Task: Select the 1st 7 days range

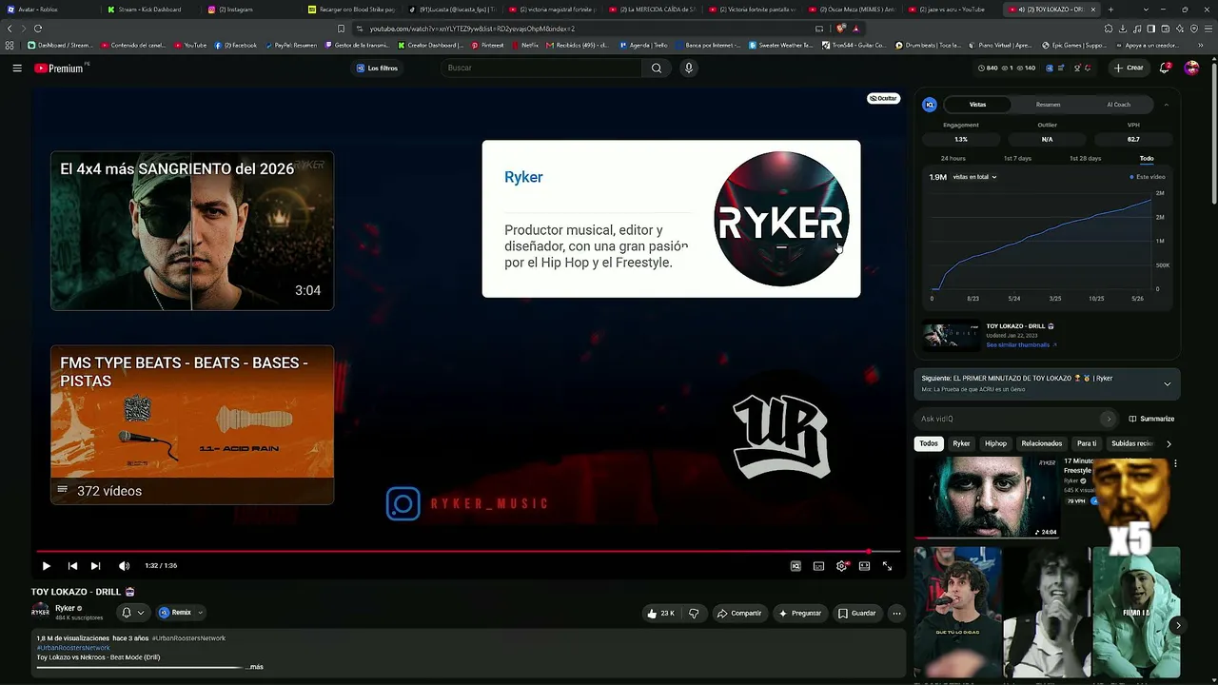Action: [1017, 158]
